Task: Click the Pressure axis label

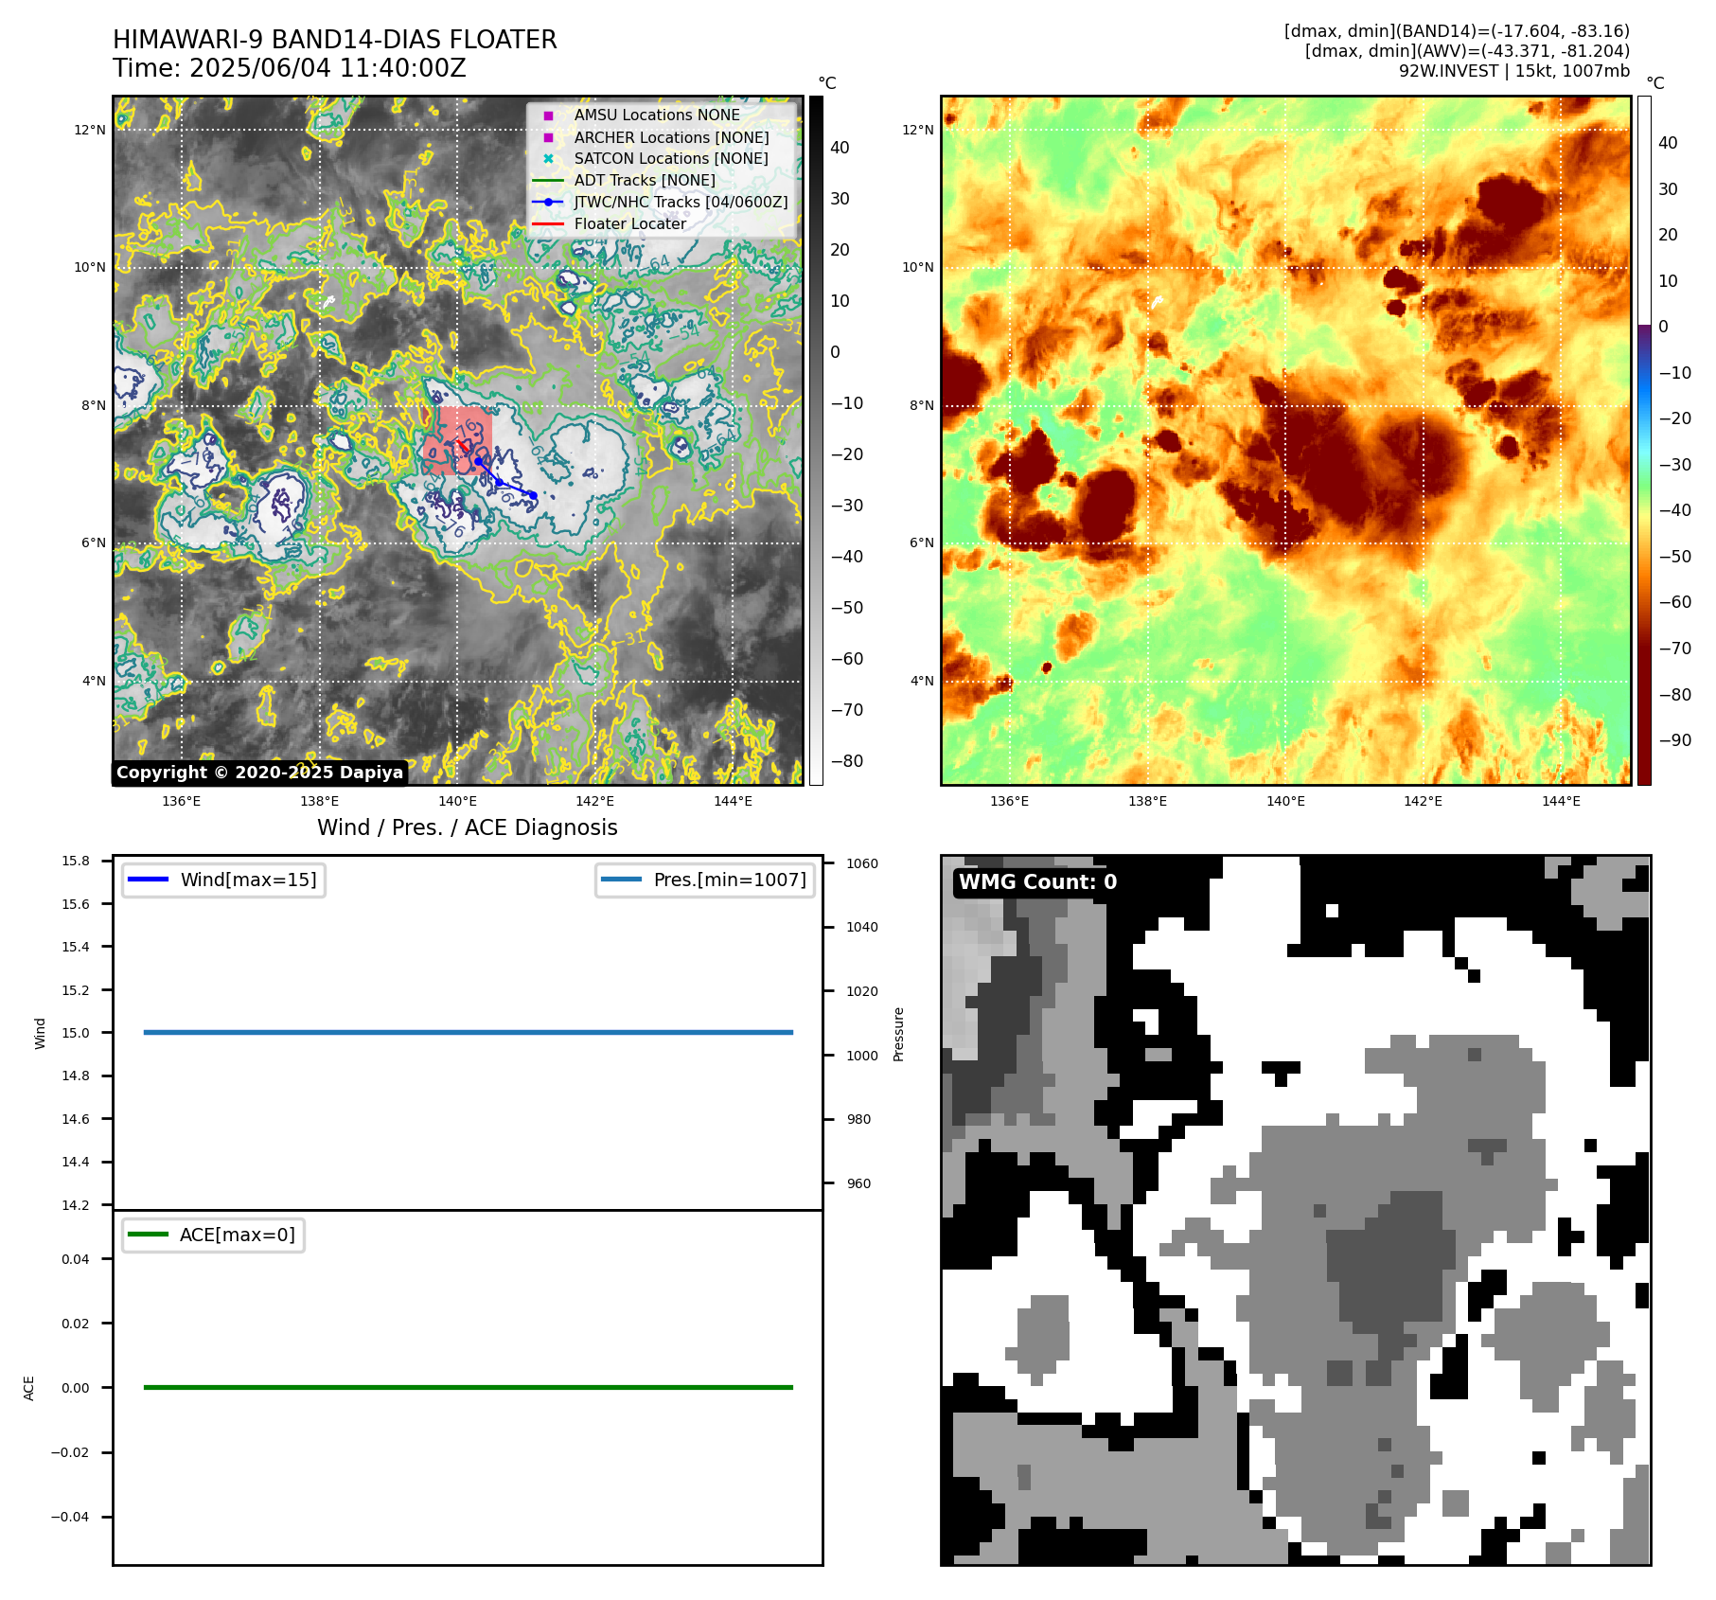Action: coord(899,1034)
